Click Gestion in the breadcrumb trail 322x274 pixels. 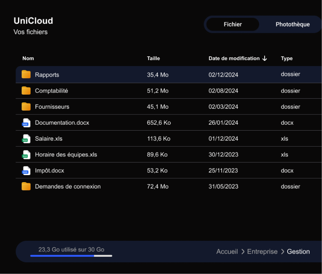(298, 251)
